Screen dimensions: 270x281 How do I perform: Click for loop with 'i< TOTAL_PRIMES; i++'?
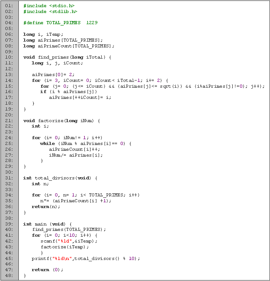click(86, 195)
